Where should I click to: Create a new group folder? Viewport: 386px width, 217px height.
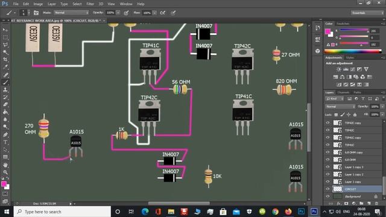pos(361,204)
